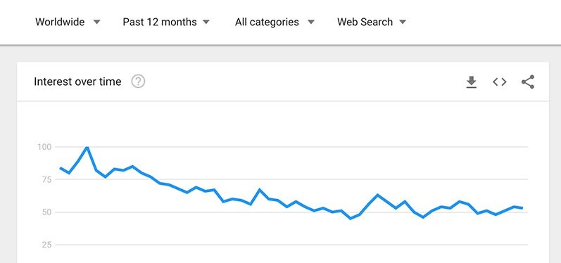Screen dimensions: 561x263
Task: Download the Interest over time data
Action: [x=472, y=82]
